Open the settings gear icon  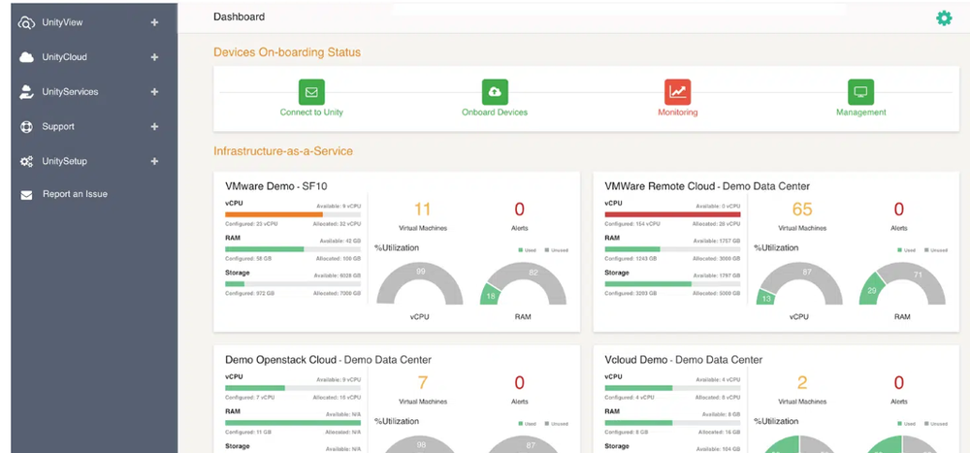click(x=944, y=18)
